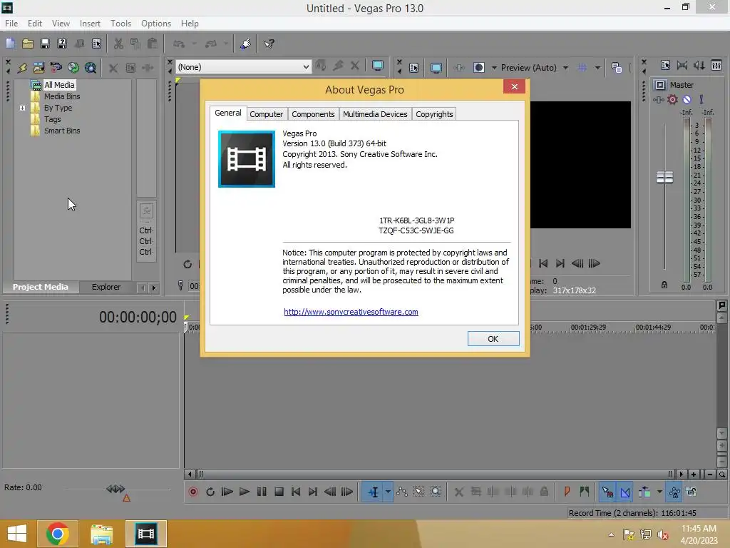Click the Master bus volume fader handle
This screenshot has width=730, height=548.
[664, 177]
